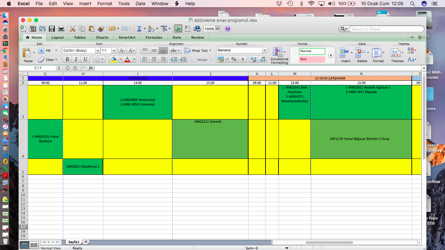Toggle the formula bar fx button

pos(178,29)
